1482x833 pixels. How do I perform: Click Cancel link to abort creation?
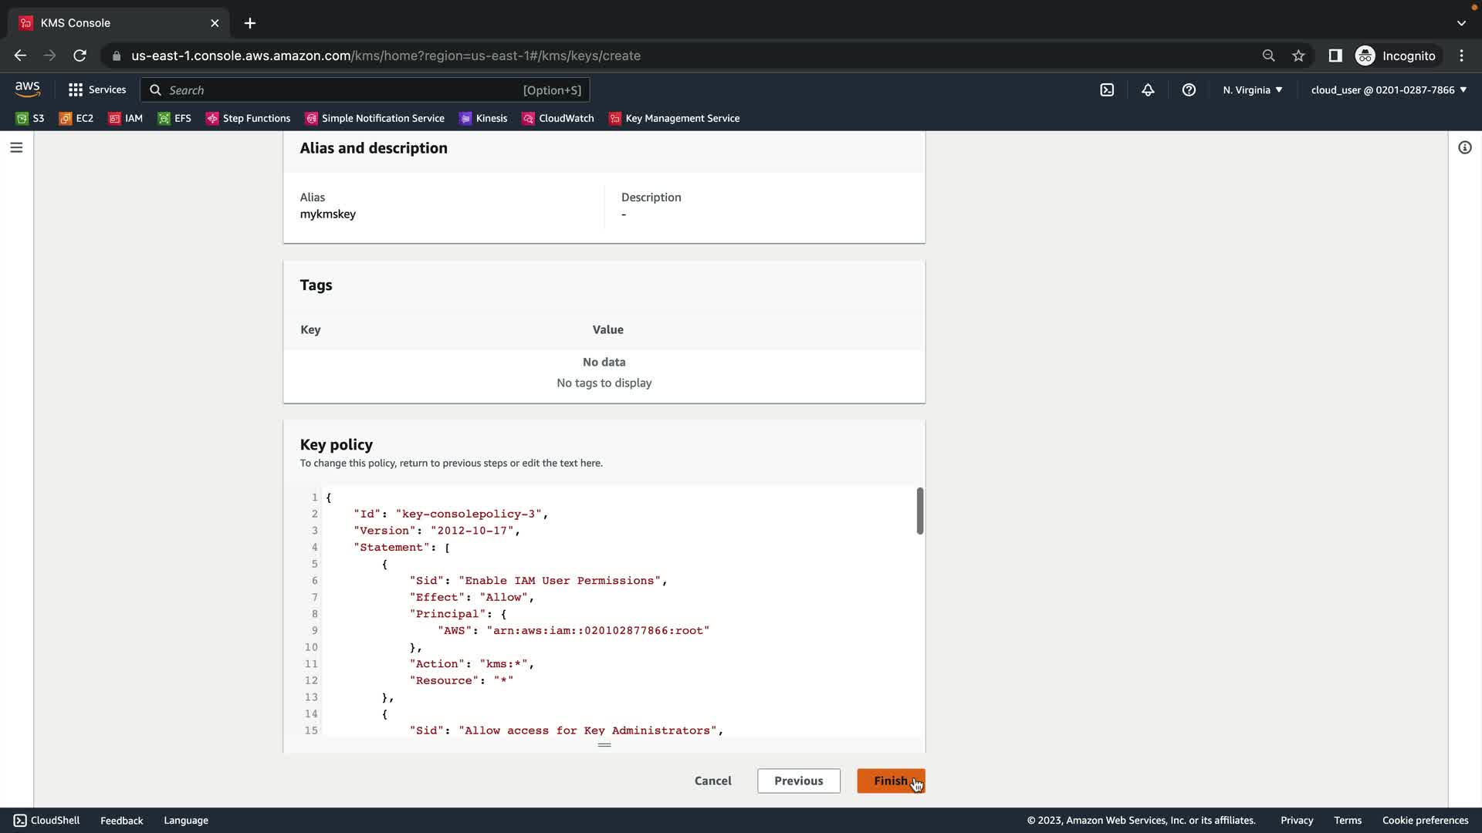(712, 781)
